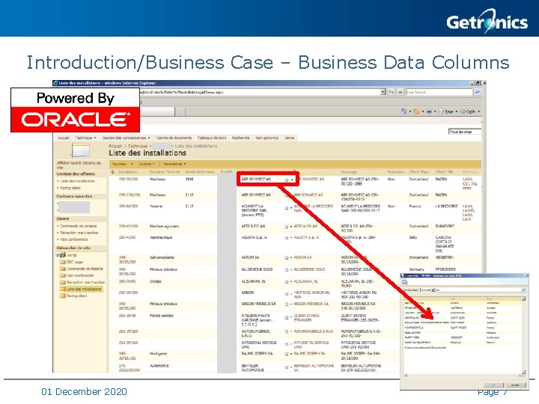
Task: Open the Recherche navigation tab
Action: click(x=240, y=138)
